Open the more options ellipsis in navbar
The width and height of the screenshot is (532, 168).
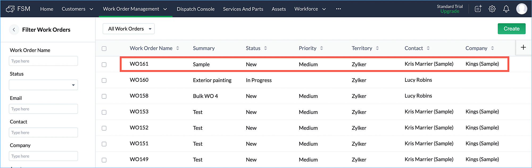pos(338,9)
